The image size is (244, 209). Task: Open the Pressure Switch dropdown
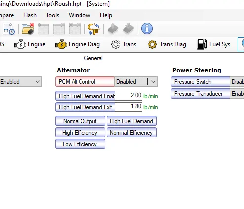(x=237, y=82)
